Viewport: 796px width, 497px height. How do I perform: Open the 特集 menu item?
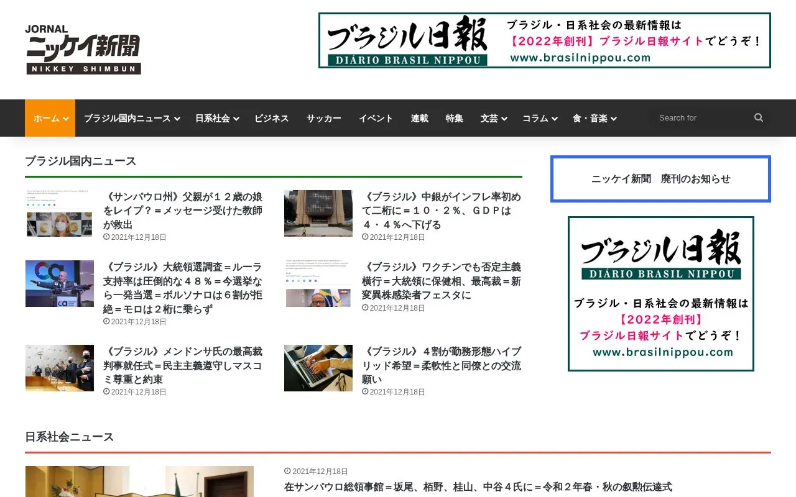coord(455,118)
